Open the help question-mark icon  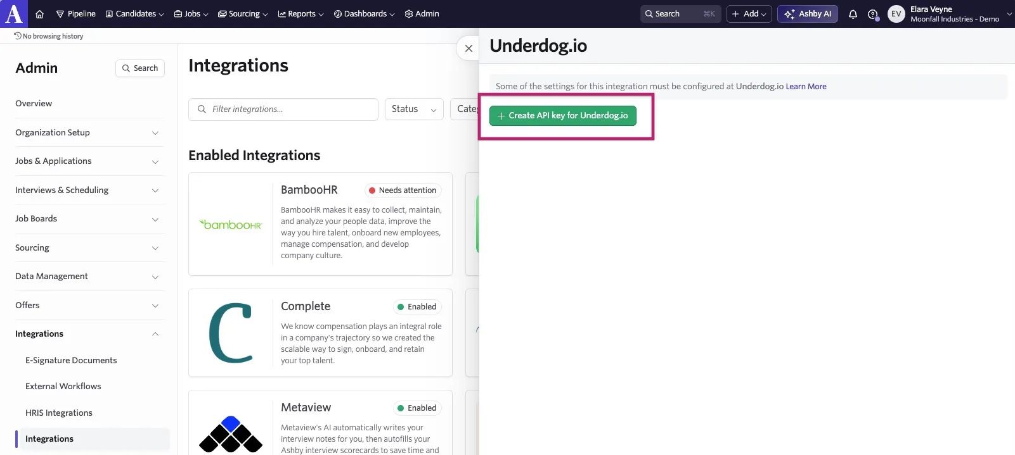tap(873, 14)
